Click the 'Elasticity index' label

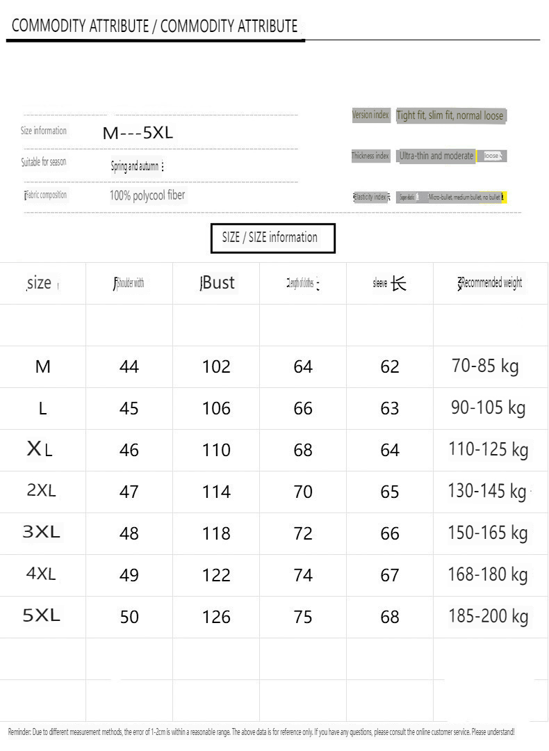pyautogui.click(x=372, y=197)
